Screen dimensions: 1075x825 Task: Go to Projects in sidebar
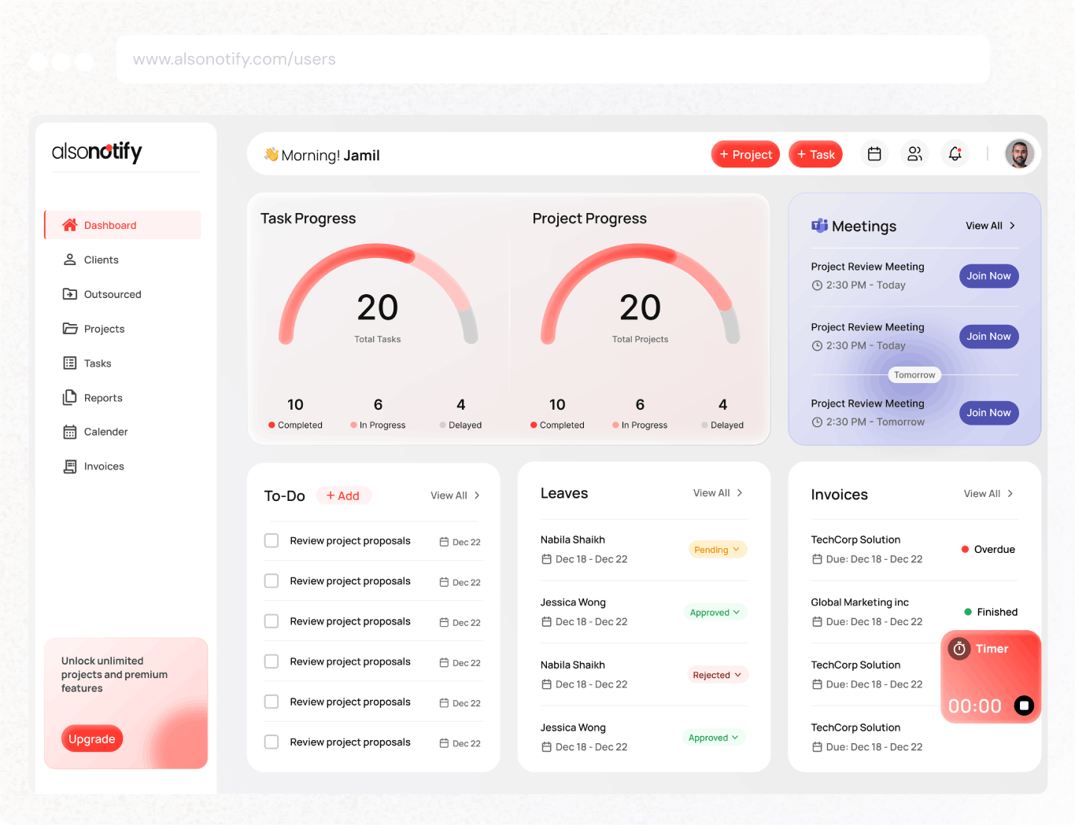[x=104, y=329]
